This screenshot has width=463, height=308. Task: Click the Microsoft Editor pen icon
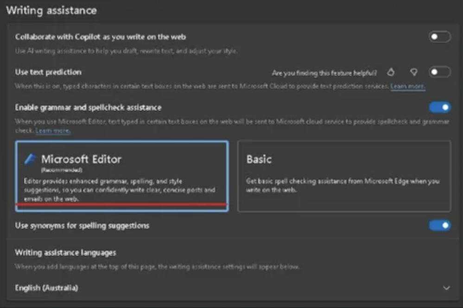coord(31,159)
